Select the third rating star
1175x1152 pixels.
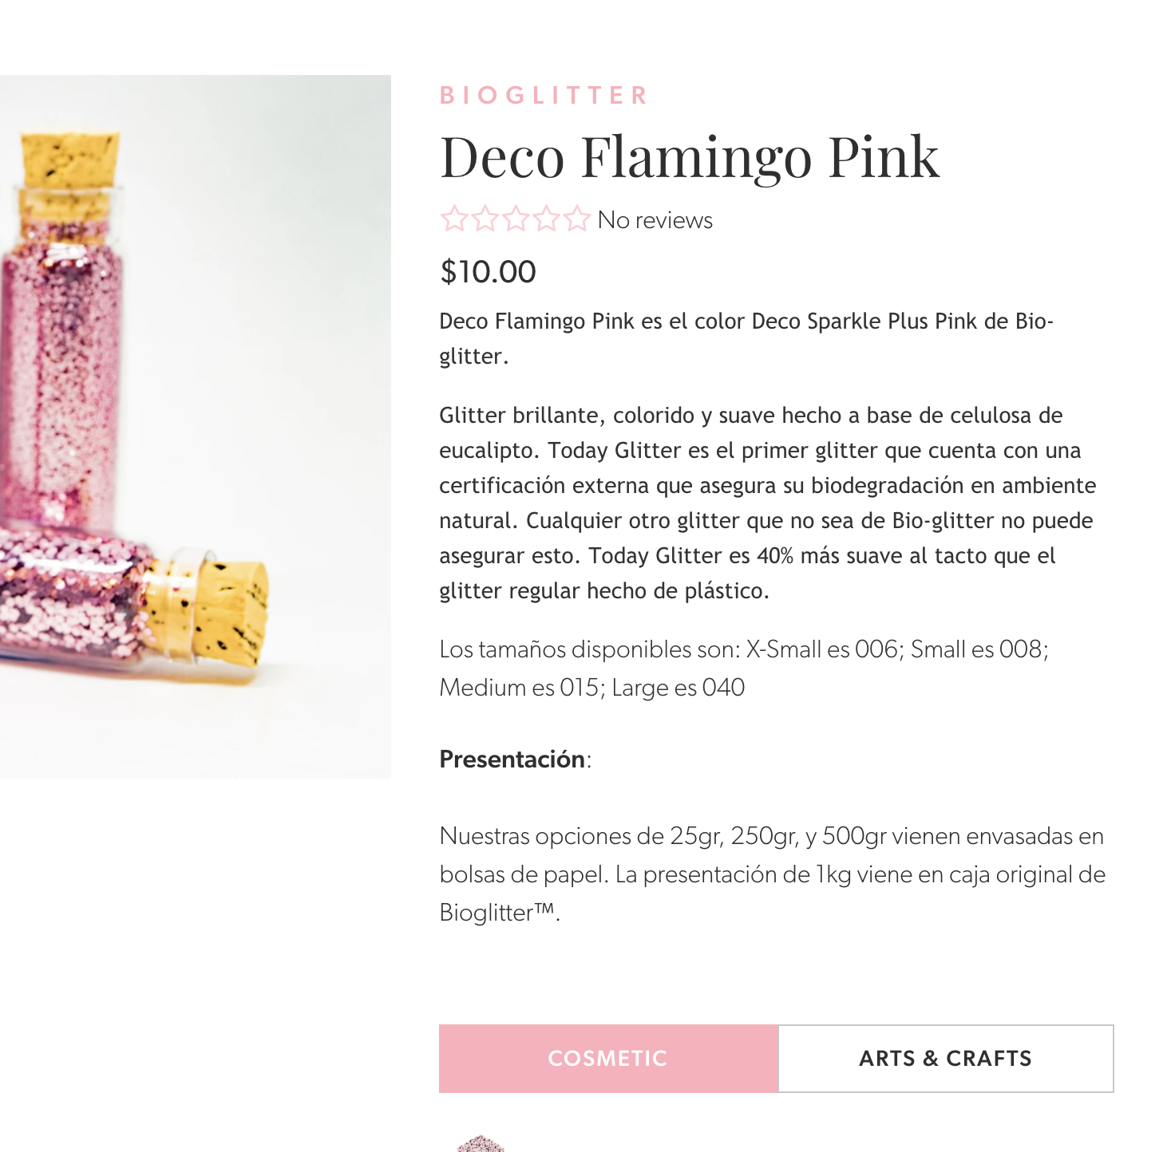(x=515, y=219)
